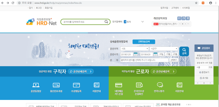Click the 훈련동영상 video icon
Viewport: 219px width, 107px height.
coord(36,85)
